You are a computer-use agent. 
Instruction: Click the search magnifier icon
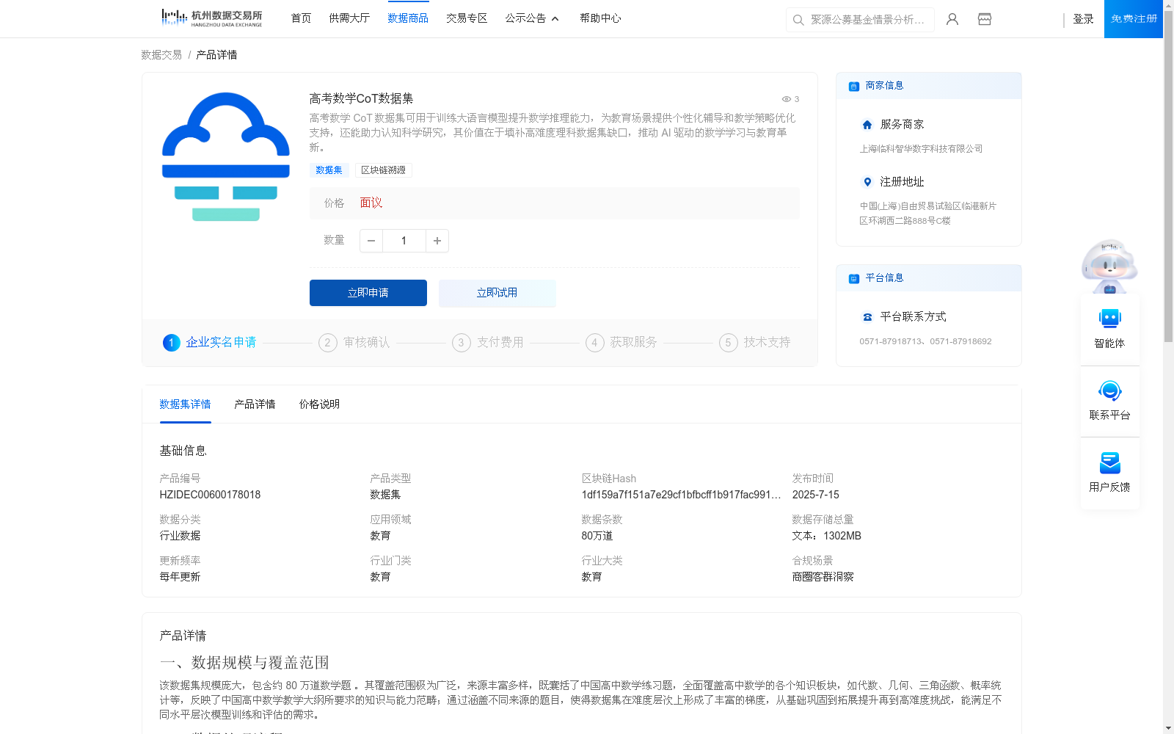[798, 20]
